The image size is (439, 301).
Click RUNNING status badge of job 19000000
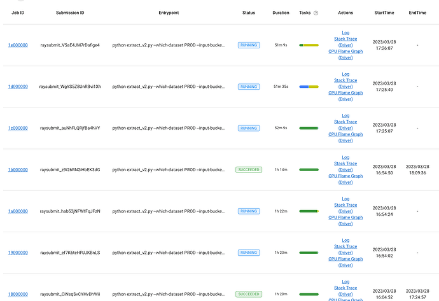(x=249, y=253)
